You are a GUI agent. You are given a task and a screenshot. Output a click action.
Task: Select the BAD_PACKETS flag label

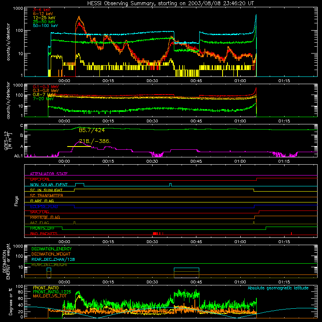(x=44, y=234)
